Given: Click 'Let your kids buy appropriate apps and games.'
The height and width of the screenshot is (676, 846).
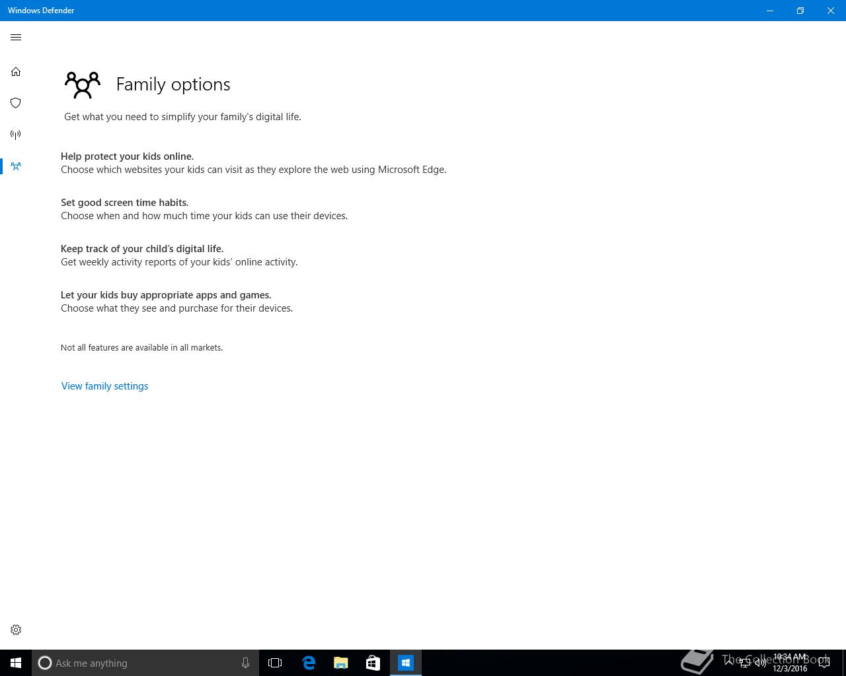Looking at the screenshot, I should click(x=166, y=295).
